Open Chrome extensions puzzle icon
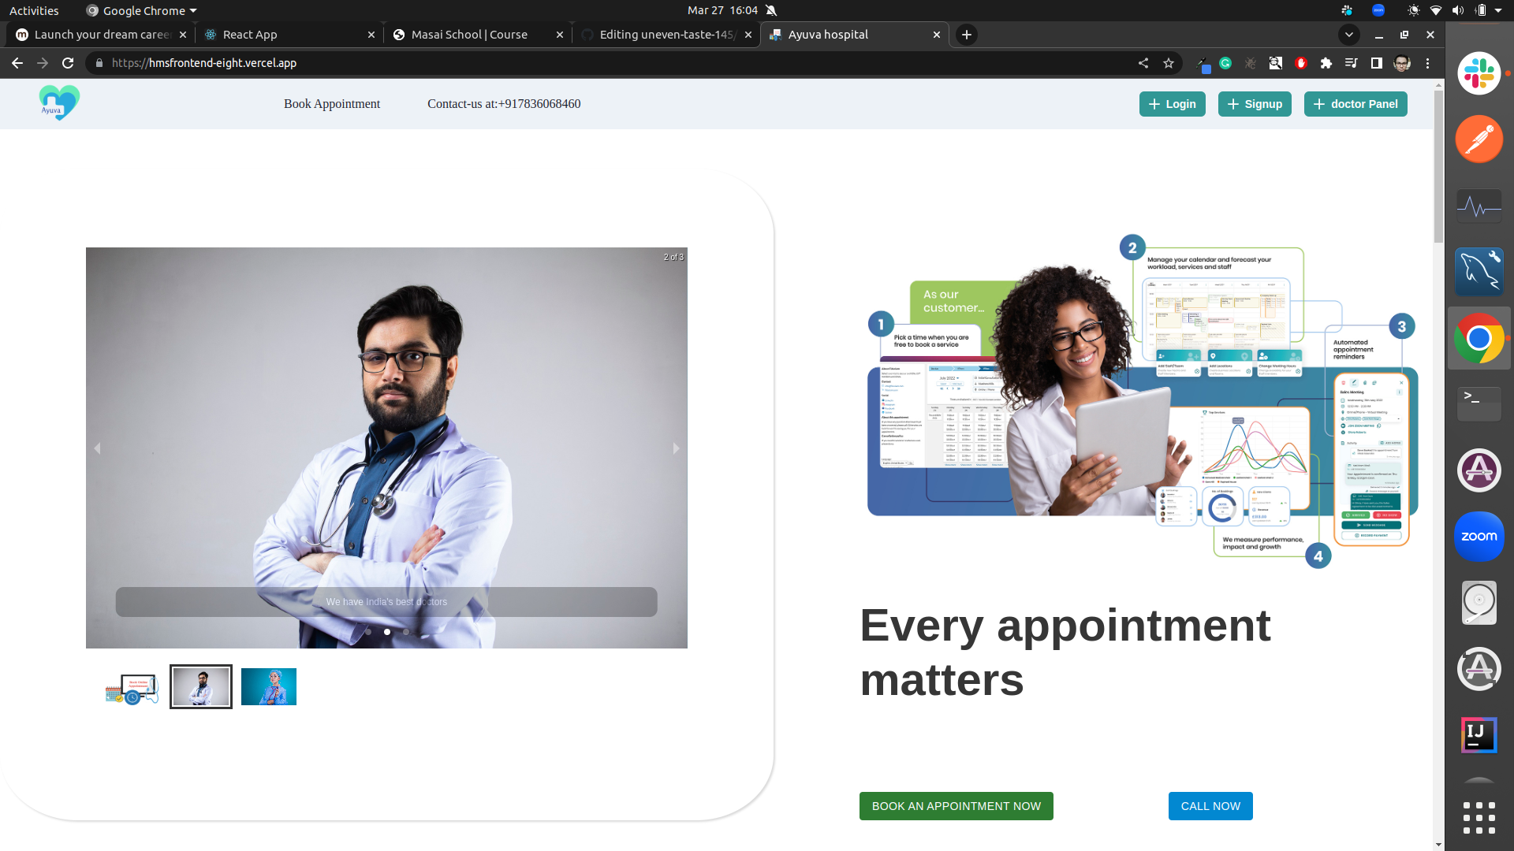Image resolution: width=1514 pixels, height=851 pixels. click(x=1326, y=63)
